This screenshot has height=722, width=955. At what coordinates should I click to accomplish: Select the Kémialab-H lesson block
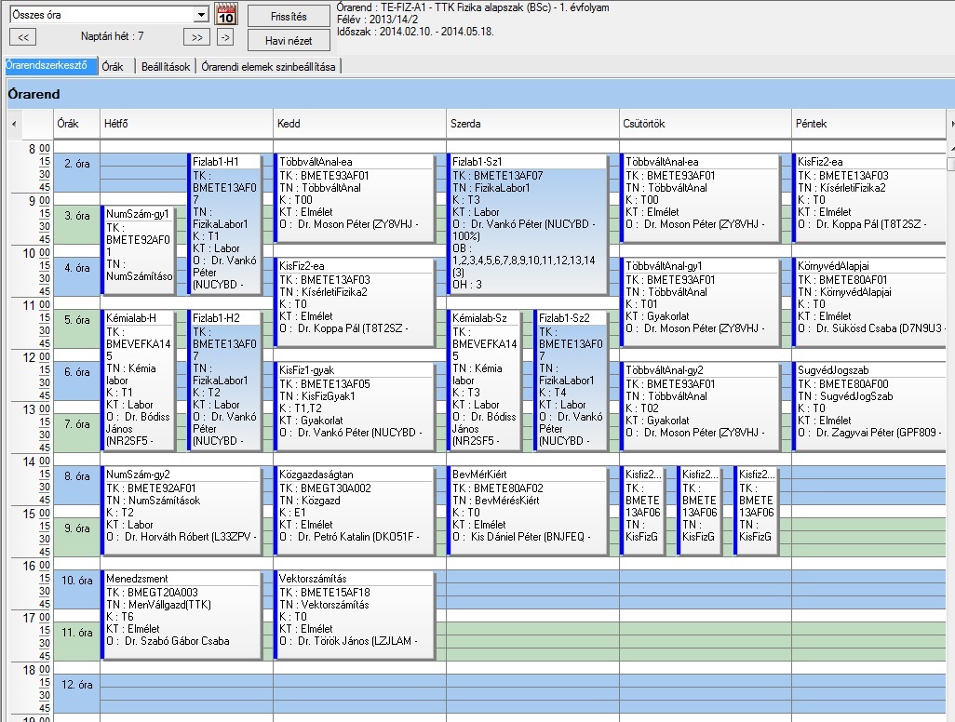click(x=139, y=380)
